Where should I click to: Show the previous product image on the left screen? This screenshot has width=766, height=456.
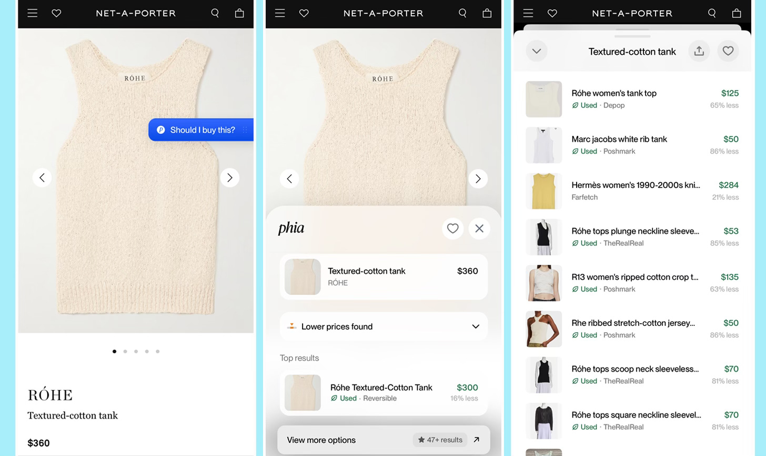pyautogui.click(x=42, y=177)
